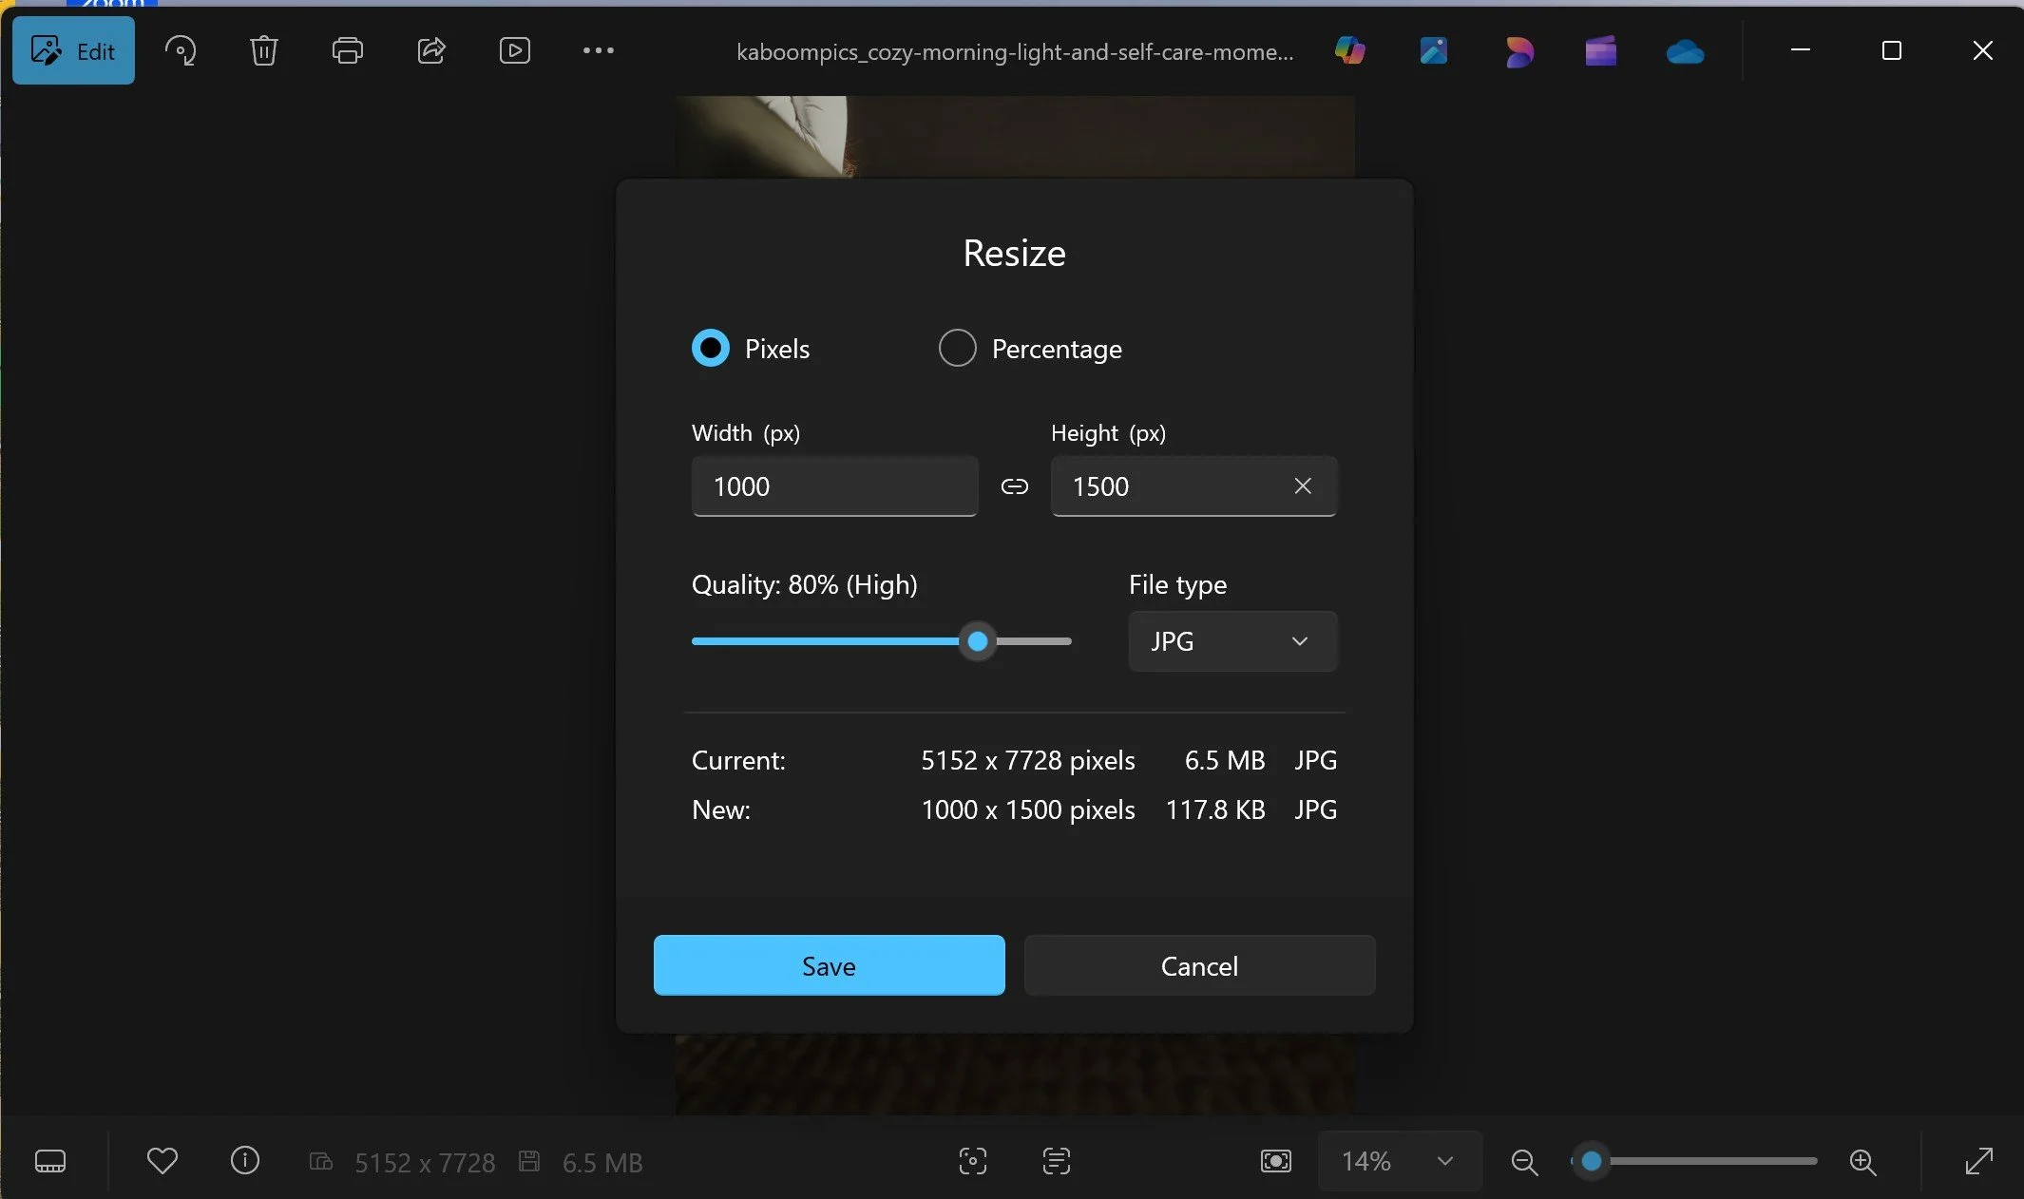Click the trash delete icon

click(x=263, y=50)
